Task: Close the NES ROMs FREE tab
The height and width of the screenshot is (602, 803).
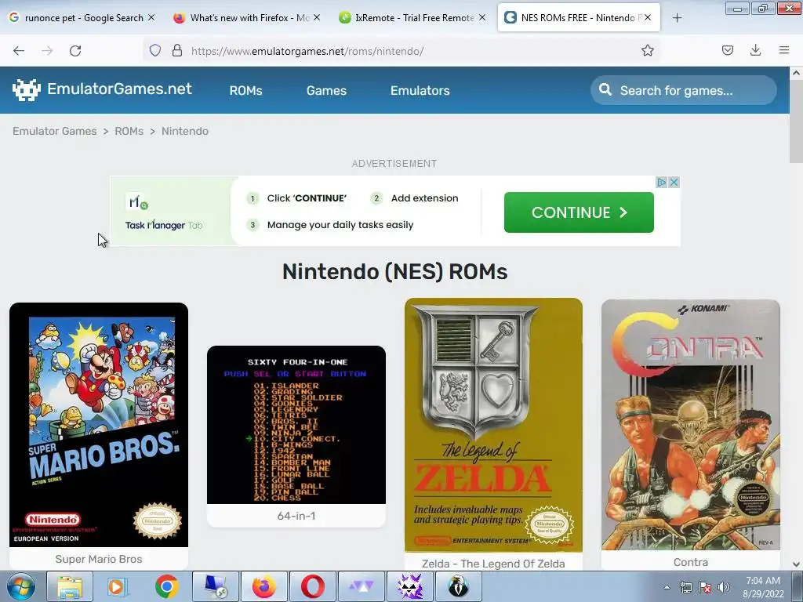Action: coord(648,17)
